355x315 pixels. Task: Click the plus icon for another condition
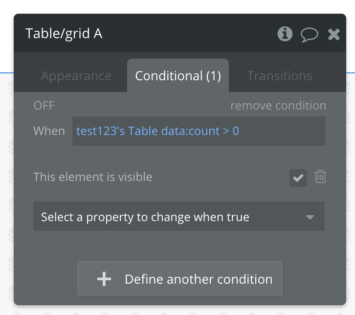click(104, 279)
